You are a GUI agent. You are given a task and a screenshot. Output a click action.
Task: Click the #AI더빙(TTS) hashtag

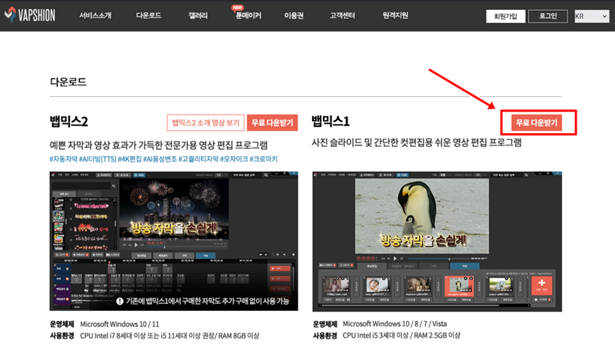98,159
